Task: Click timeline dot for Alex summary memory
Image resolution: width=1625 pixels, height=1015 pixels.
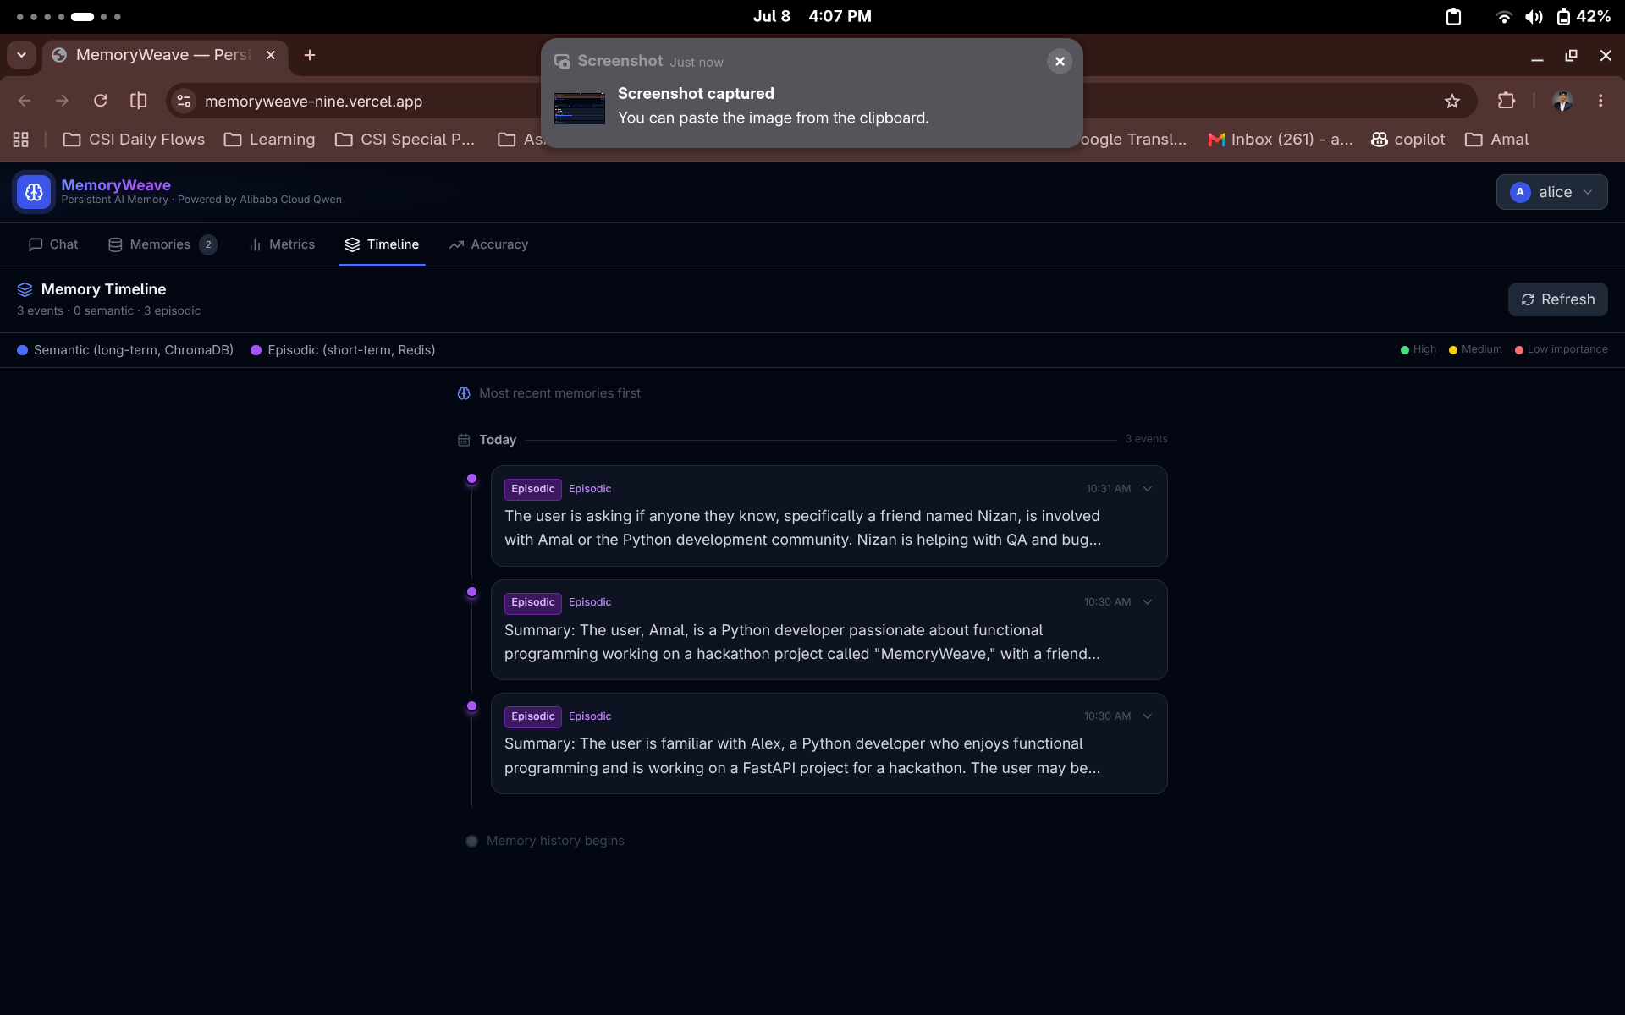Action: click(x=472, y=706)
